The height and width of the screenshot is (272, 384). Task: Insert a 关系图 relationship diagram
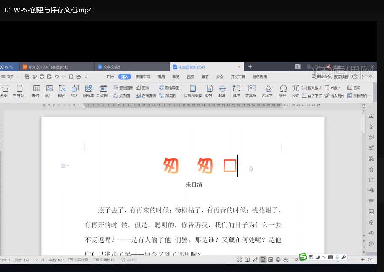tap(122, 95)
